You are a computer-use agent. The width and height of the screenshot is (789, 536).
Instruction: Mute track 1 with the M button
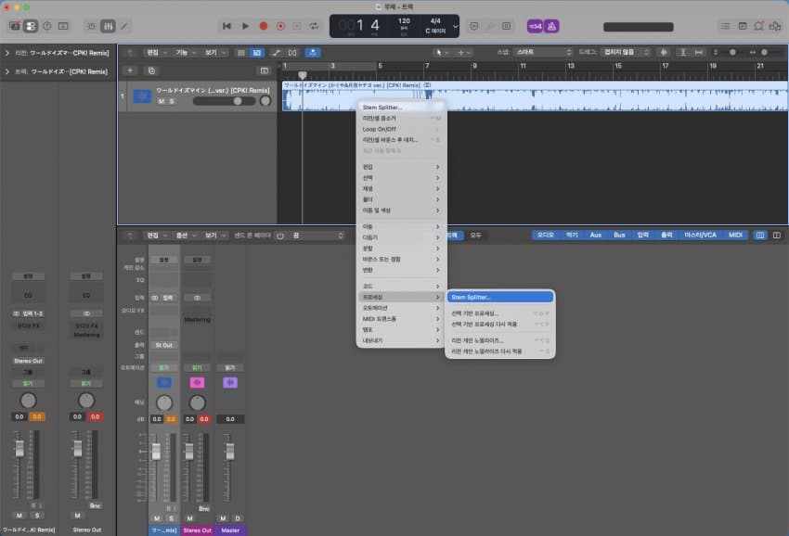[x=161, y=101]
